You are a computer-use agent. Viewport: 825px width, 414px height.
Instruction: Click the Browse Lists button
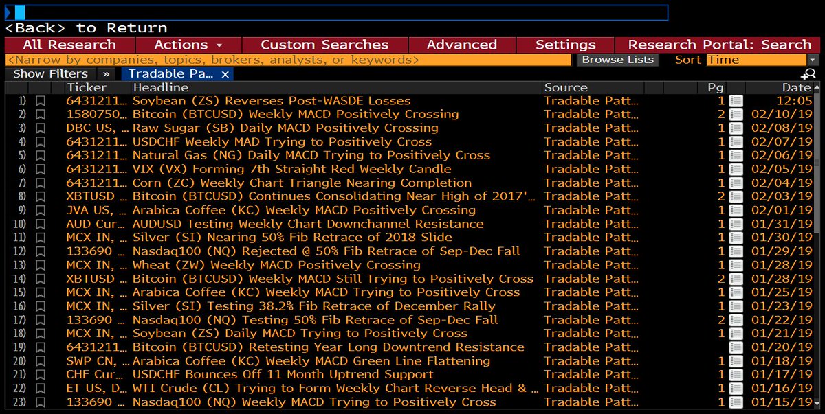pyautogui.click(x=617, y=60)
